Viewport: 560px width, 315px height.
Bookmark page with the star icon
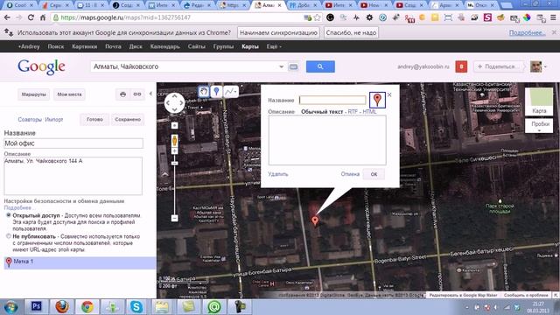tap(317, 17)
